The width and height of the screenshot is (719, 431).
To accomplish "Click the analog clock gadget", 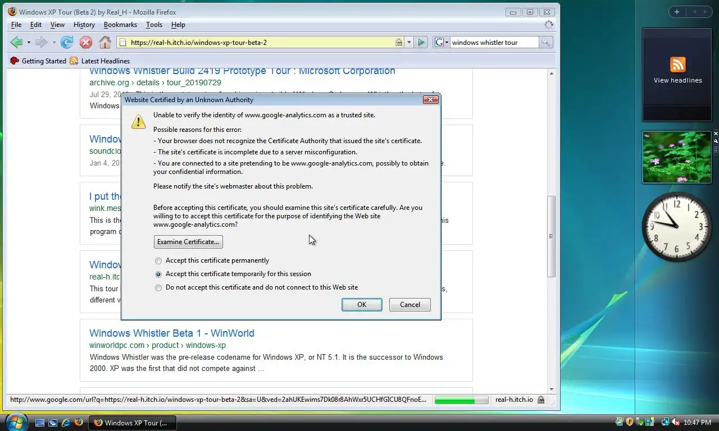I will click(677, 226).
